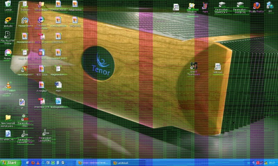Click the red antivirus icon in system tray
Screen dimensions: 278x166
(x=258, y=163)
